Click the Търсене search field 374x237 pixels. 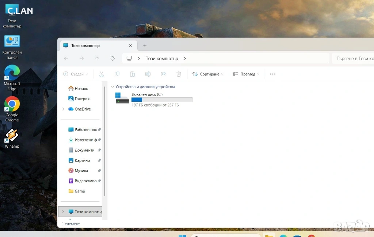(352, 58)
